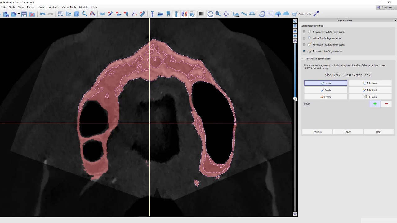The width and height of the screenshot is (397, 223).
Task: Click the add abutment sleeve icon
Action: [142, 14]
